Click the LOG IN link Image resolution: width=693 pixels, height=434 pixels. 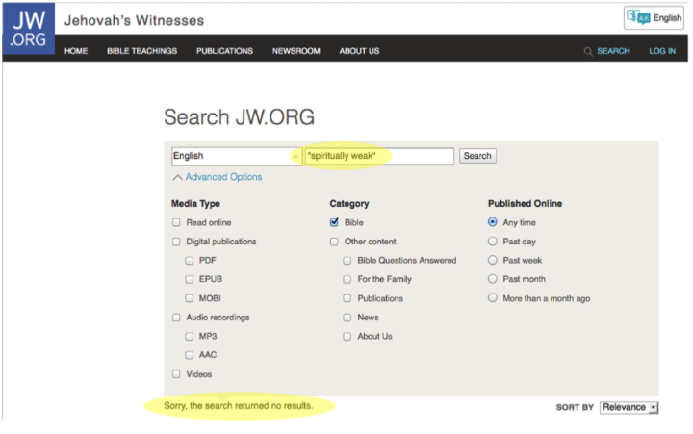pyautogui.click(x=662, y=51)
